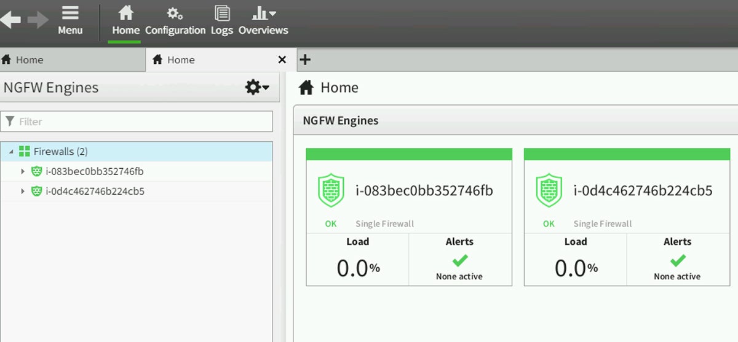Open the i-0d4c462746b224cb5 card title
The height and width of the screenshot is (342, 738).
click(643, 190)
